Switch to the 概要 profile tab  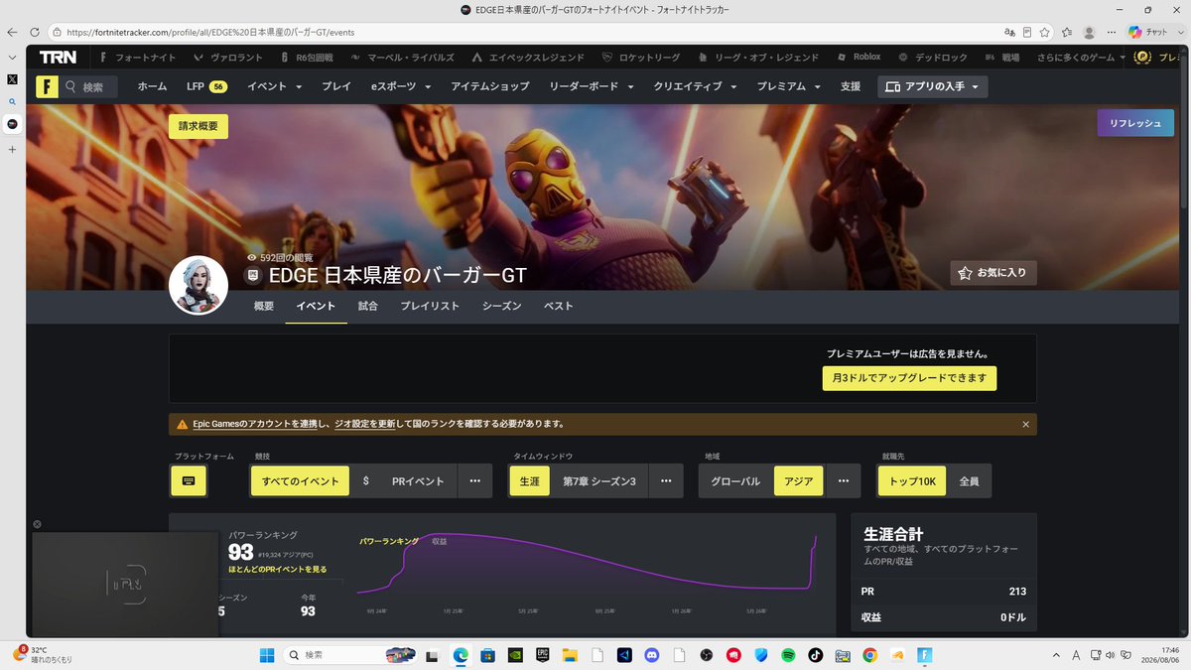click(x=263, y=307)
